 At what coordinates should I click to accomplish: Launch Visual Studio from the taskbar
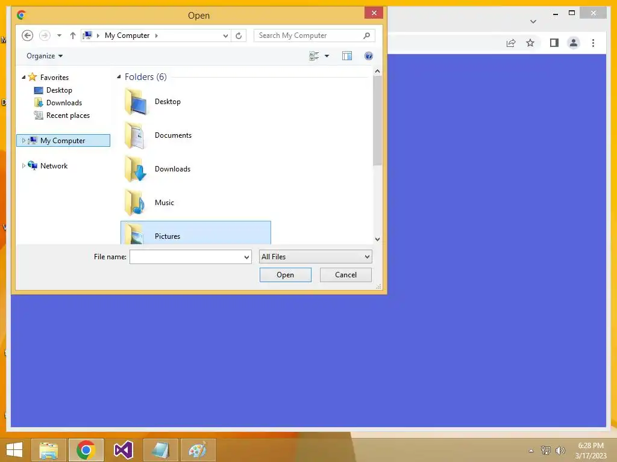tap(123, 450)
